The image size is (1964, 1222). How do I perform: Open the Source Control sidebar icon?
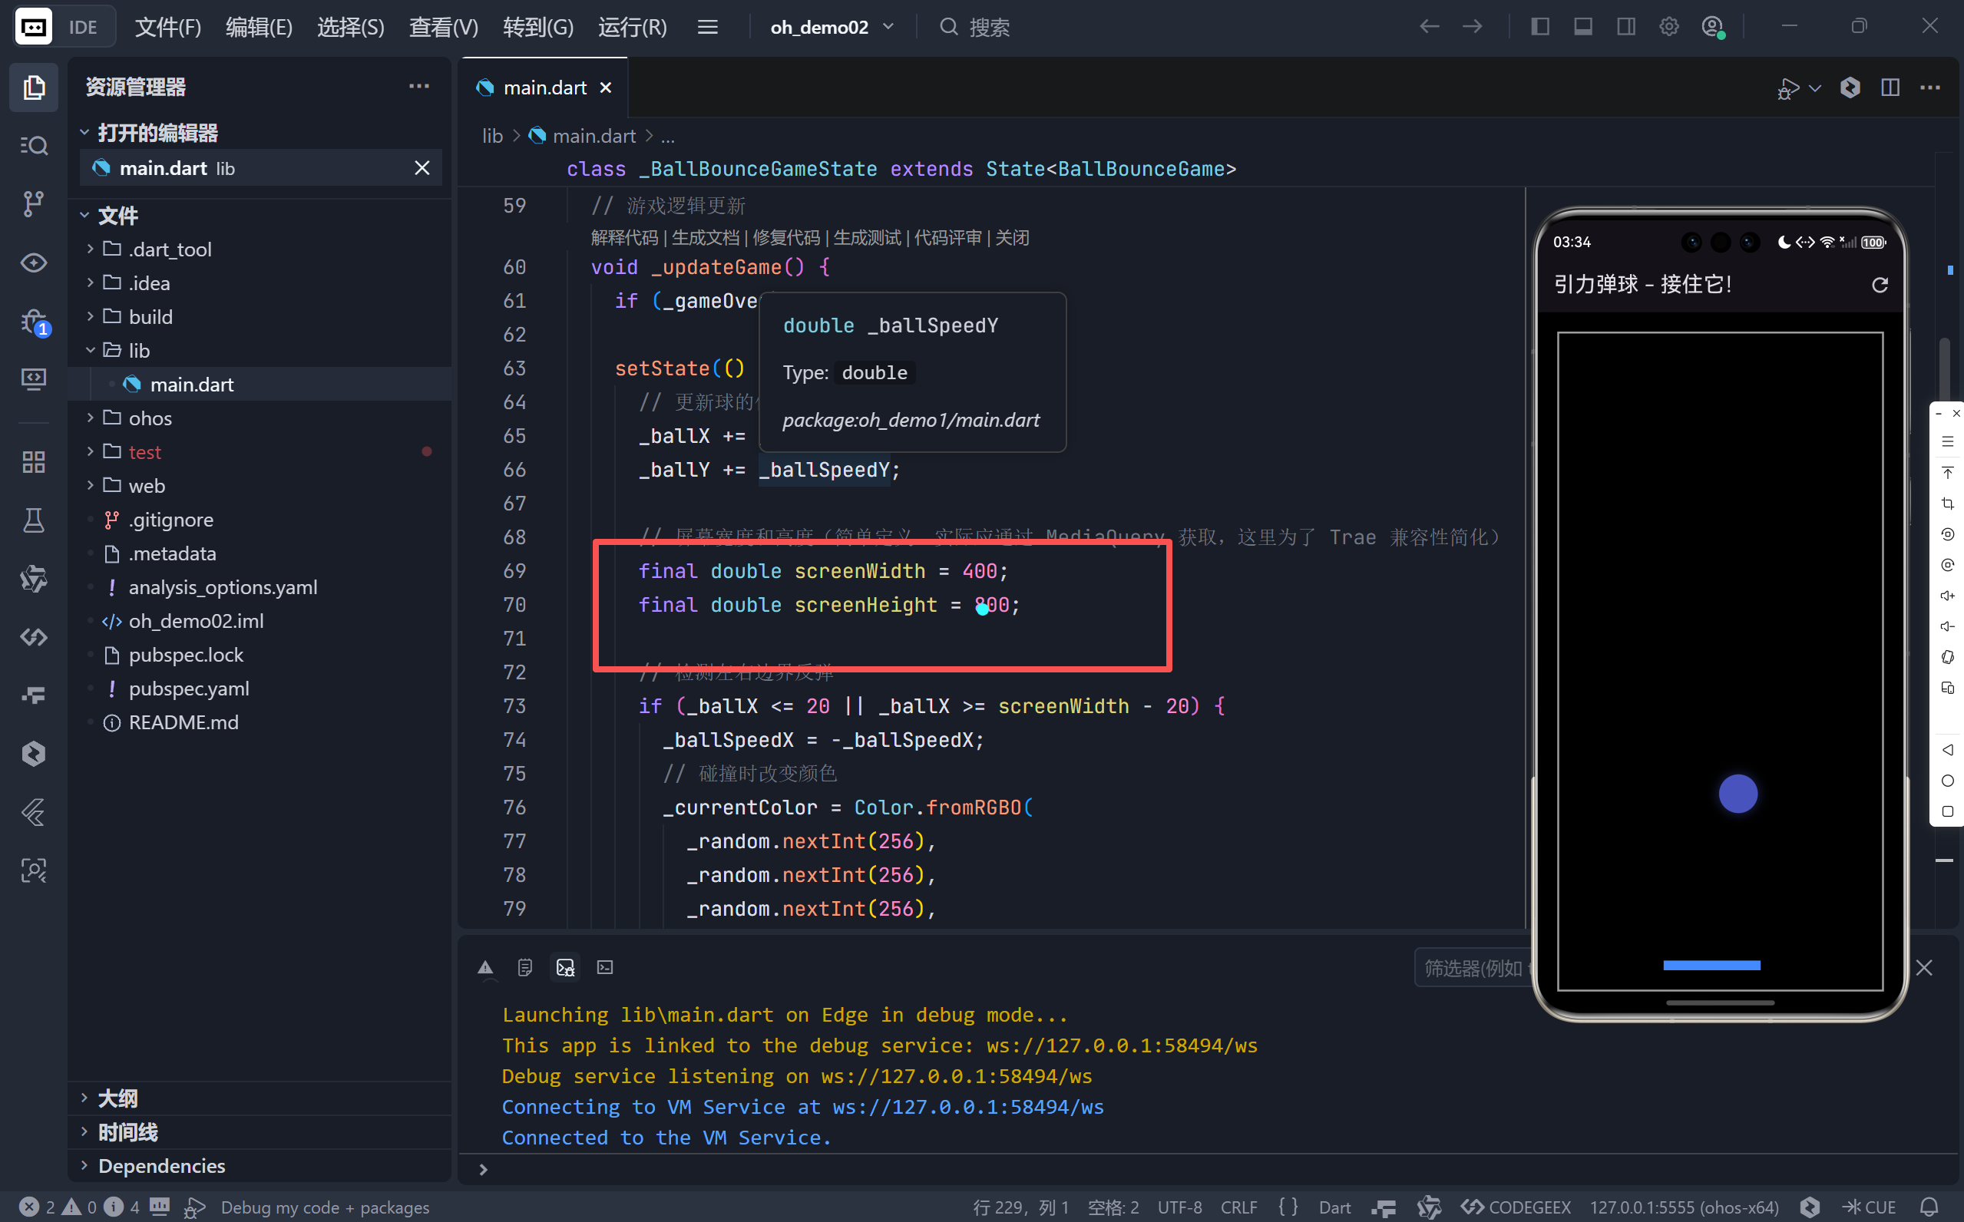tap(33, 203)
